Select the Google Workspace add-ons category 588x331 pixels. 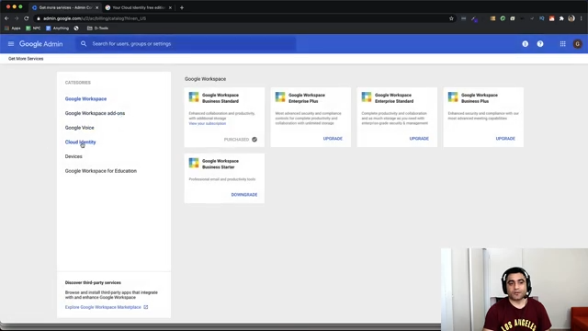[95, 113]
